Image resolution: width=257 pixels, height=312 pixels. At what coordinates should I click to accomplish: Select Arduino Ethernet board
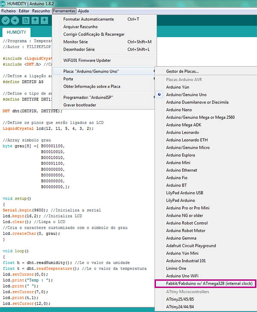point(206,170)
